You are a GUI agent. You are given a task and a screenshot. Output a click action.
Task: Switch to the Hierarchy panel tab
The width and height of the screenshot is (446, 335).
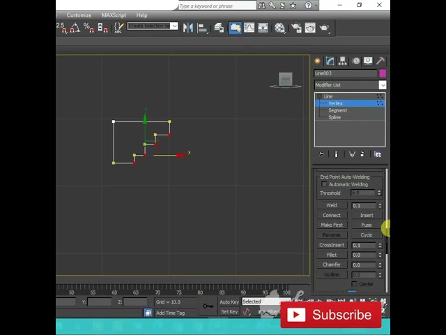[342, 61]
